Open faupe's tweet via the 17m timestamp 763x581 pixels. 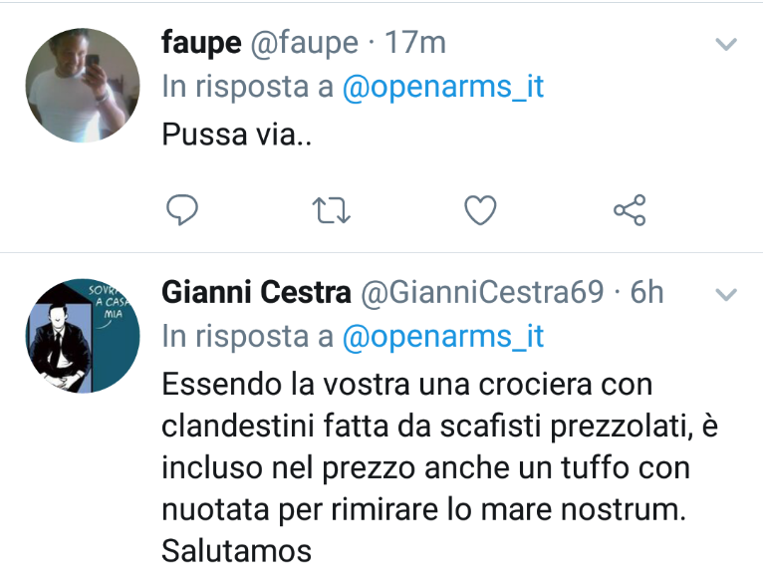(415, 43)
